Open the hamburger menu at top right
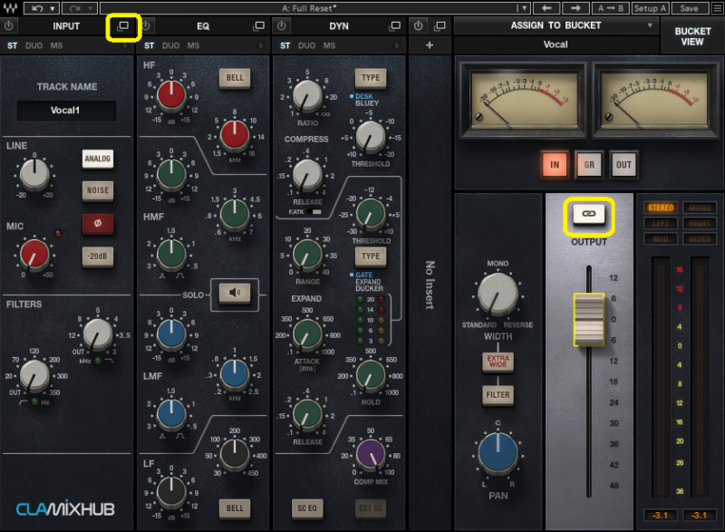This screenshot has width=725, height=532. coord(715,8)
